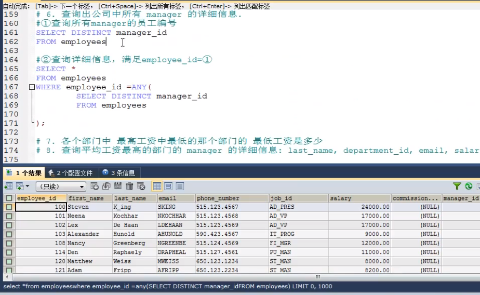Click the comment line number 7 text

coord(179,141)
